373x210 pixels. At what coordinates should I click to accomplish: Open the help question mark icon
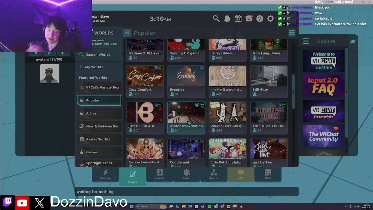coord(260,19)
